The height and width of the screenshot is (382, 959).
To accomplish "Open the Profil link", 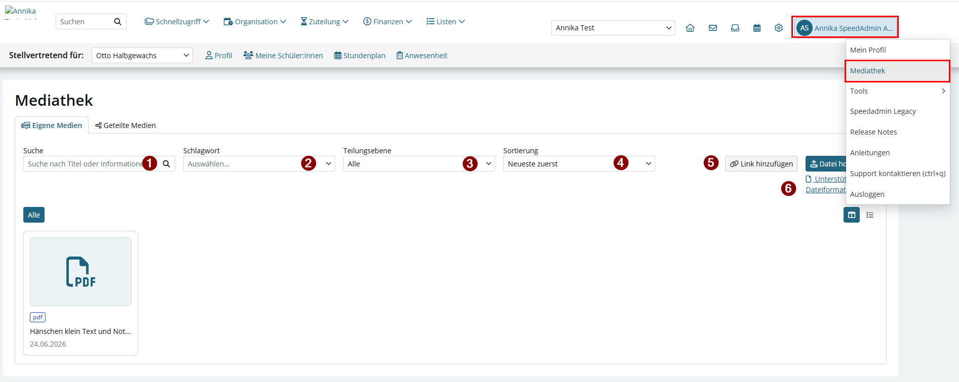I will coord(219,56).
